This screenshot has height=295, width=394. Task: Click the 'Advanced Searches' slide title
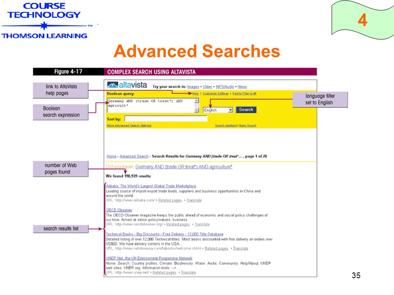[197, 51]
